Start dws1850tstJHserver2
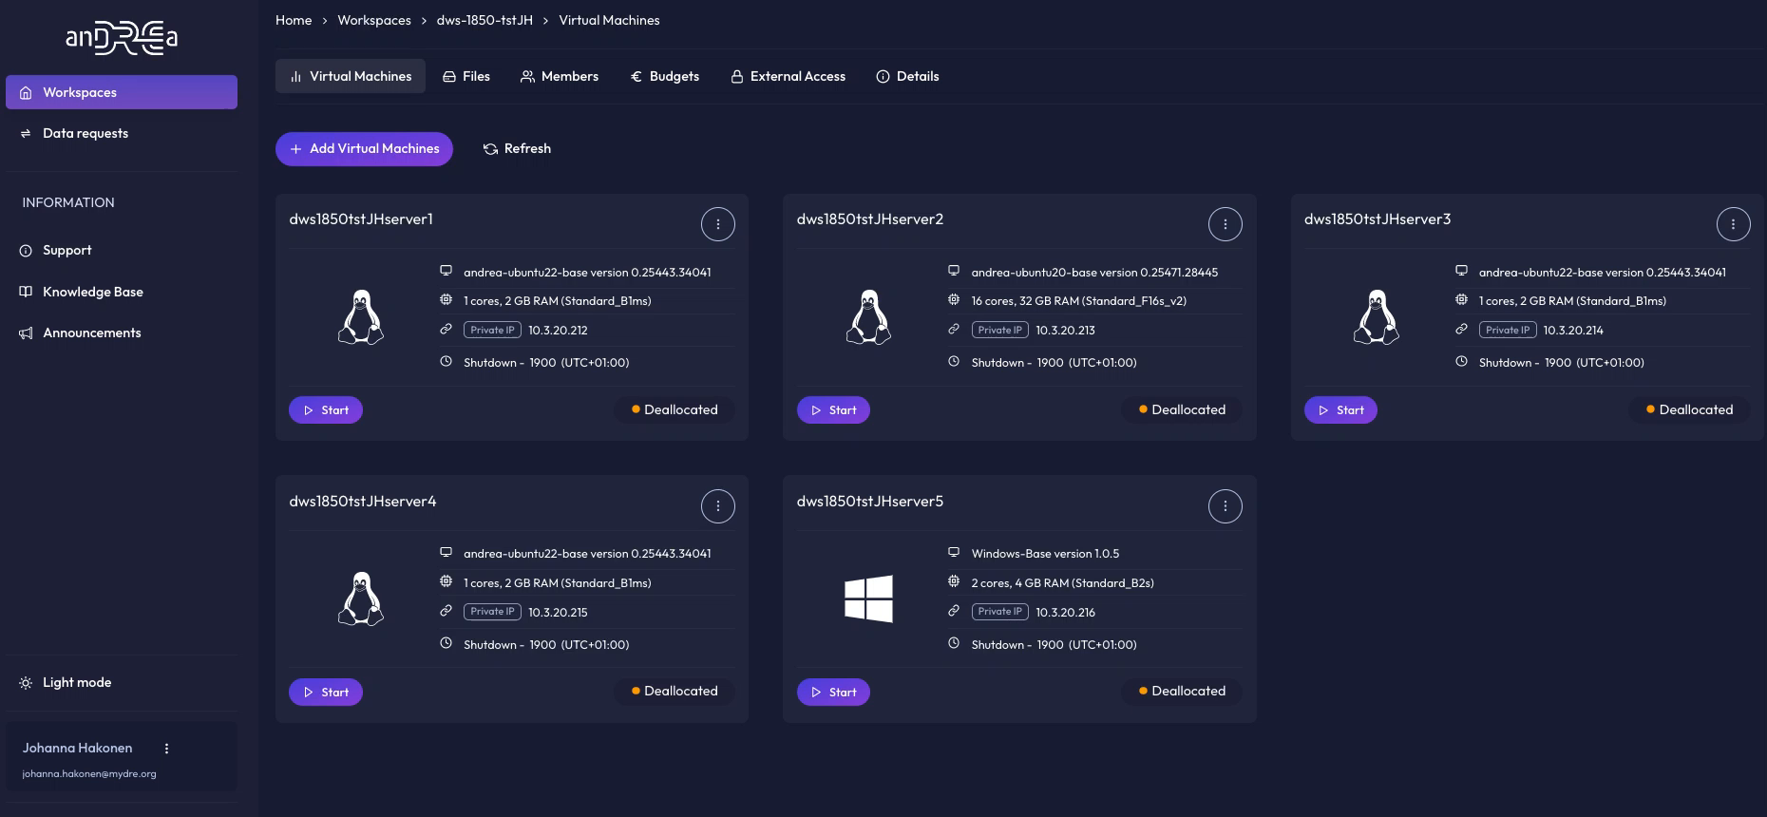Screen dimensions: 1767x817 [x=833, y=410]
